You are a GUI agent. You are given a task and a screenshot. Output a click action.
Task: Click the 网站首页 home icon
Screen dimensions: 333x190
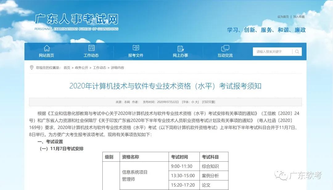pos(47,48)
